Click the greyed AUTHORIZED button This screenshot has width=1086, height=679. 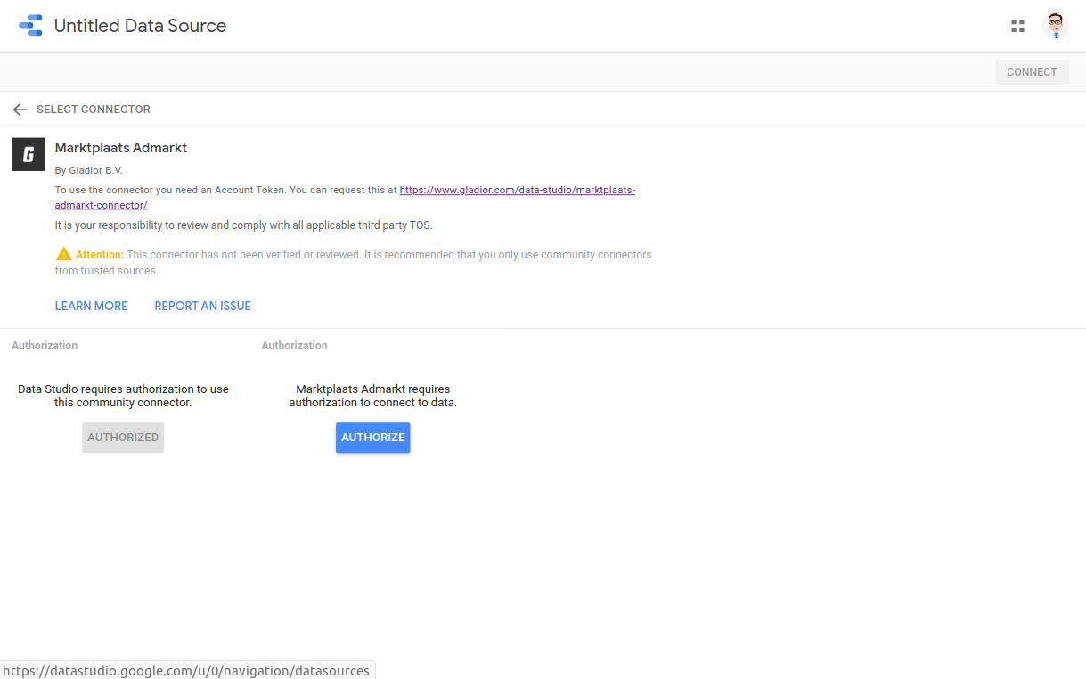[123, 438]
